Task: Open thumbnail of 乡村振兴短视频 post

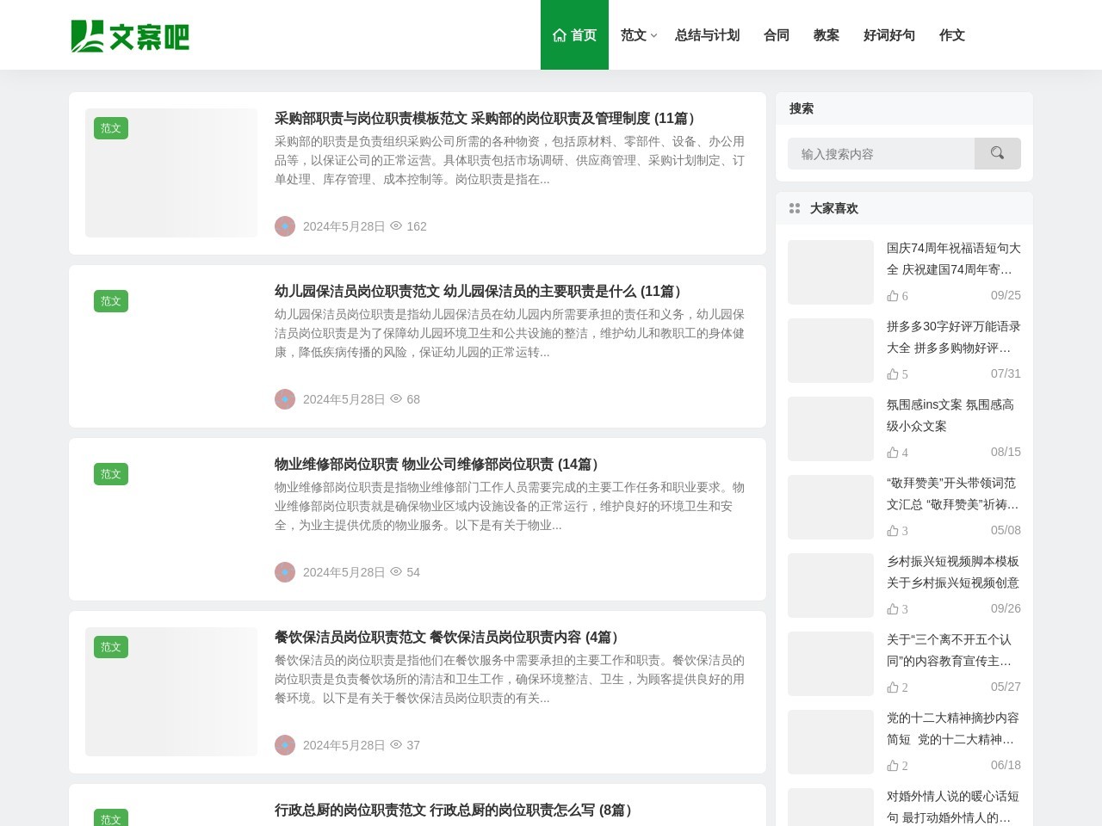Action: coord(831,585)
